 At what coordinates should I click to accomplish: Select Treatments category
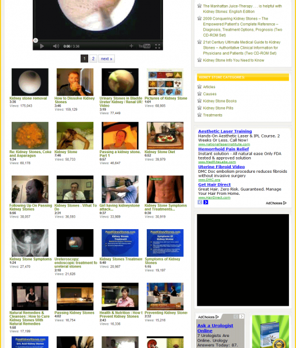[212, 115]
